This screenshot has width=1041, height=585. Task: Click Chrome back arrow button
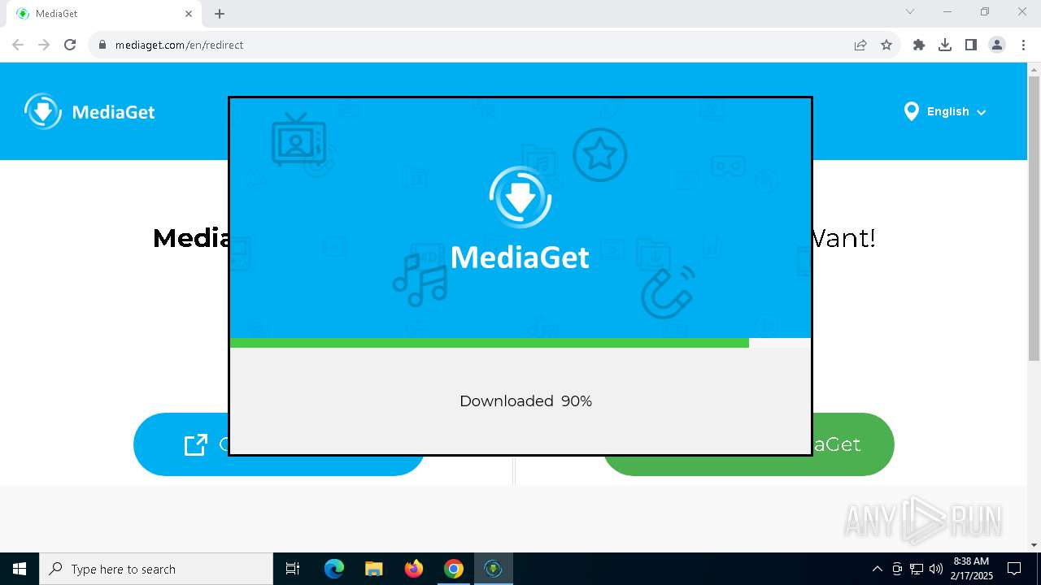pyautogui.click(x=18, y=45)
